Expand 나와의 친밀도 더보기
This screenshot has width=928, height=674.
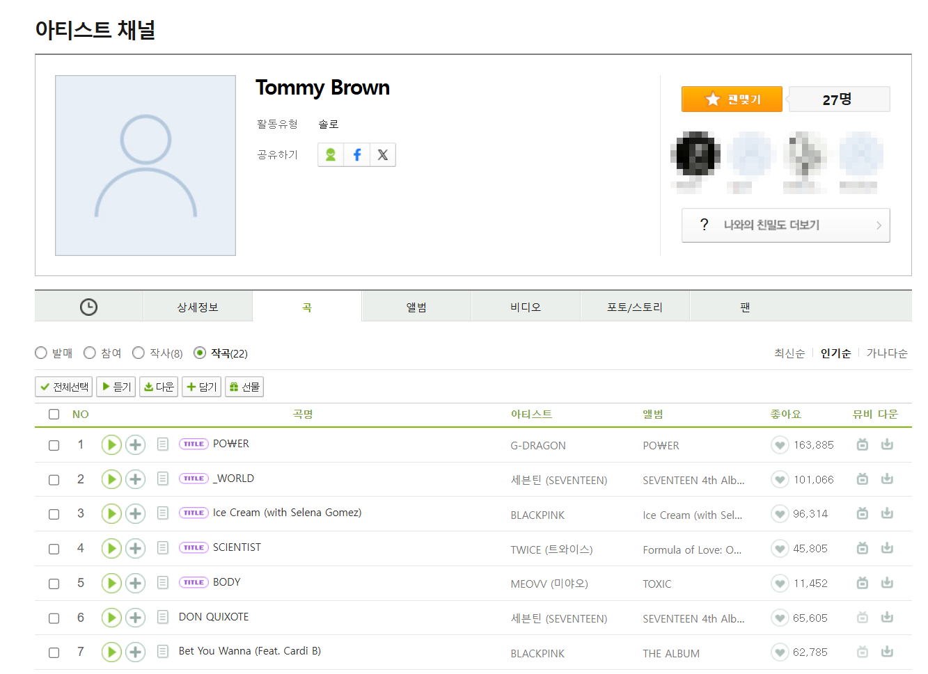point(785,225)
